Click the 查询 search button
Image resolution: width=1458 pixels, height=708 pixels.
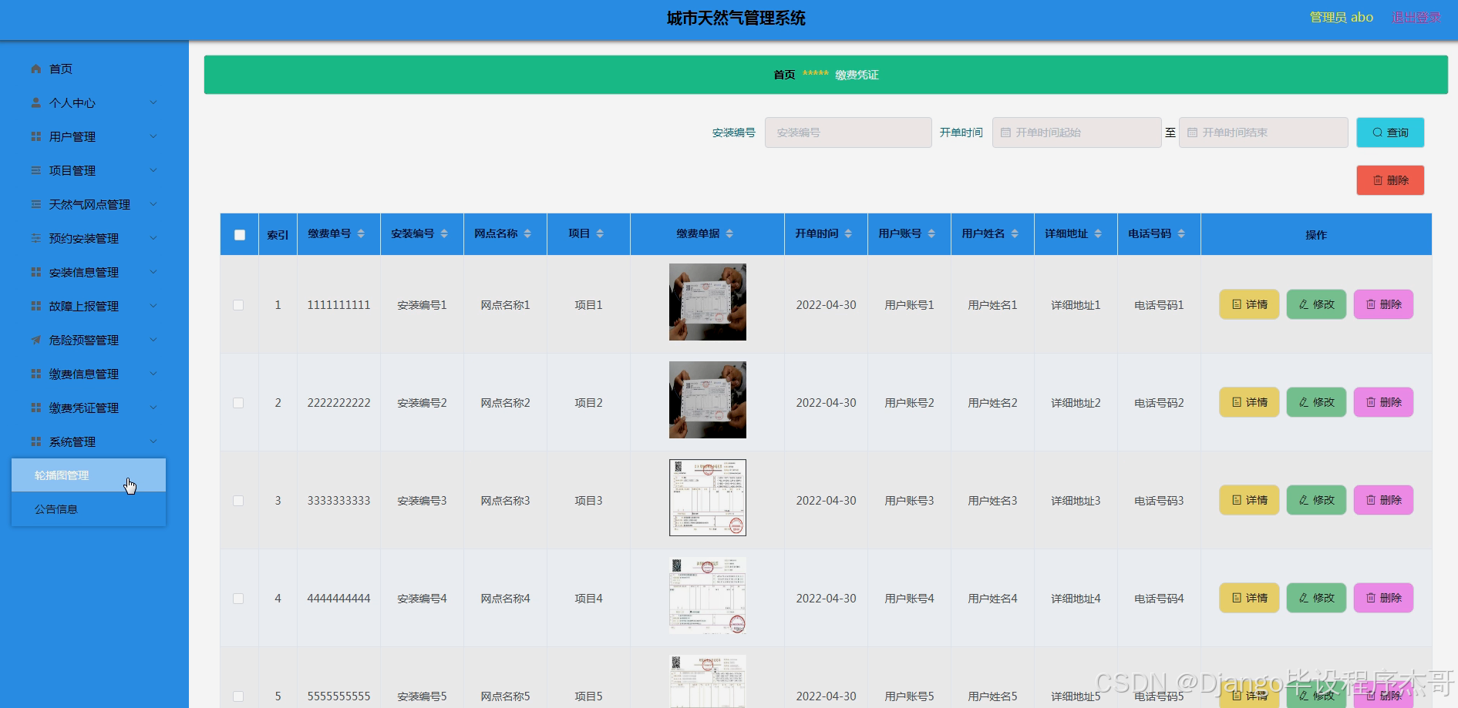[1390, 133]
